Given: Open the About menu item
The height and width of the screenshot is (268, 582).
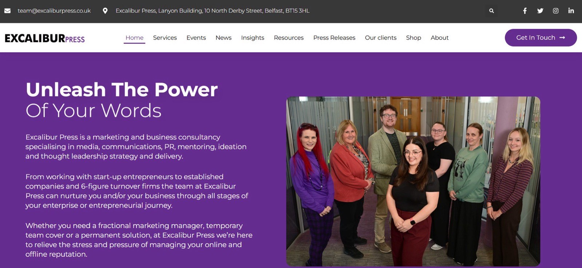Looking at the screenshot, I should pos(439,38).
